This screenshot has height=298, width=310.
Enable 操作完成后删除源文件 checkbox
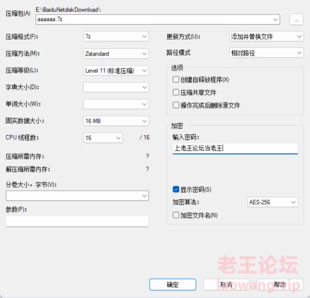pos(176,105)
